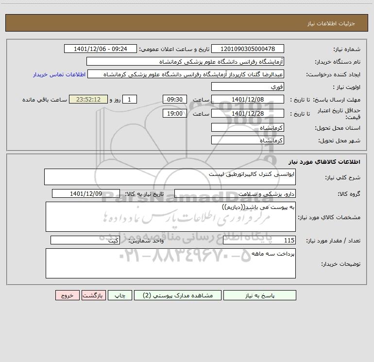The width and height of the screenshot is (374, 362).
Task: Click the validity time field 19:00
Action: (x=174, y=113)
